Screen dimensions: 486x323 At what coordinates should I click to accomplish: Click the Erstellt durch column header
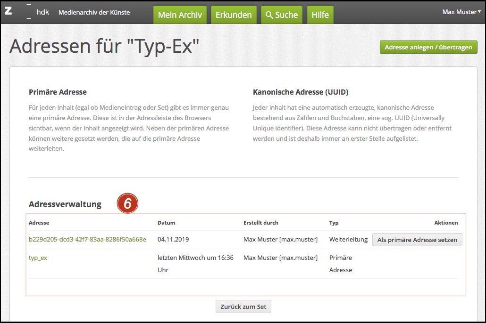coord(261,223)
